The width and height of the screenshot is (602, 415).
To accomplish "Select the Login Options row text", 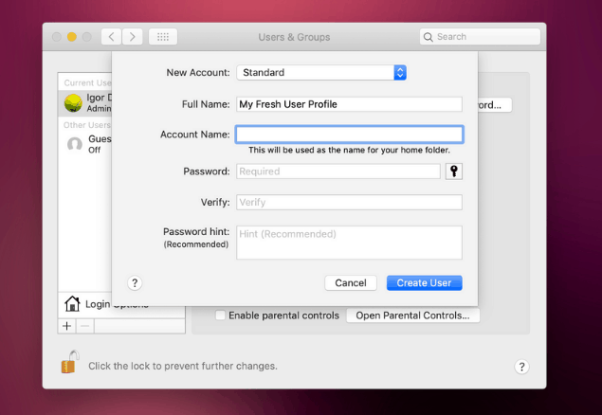I will tap(117, 304).
